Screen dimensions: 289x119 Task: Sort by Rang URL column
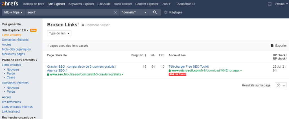pos(138,55)
